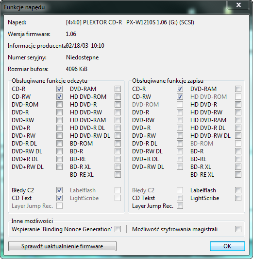The image size is (253, 259).
Task: Toggle CD-RW checkbox under funkcje odczytu
Action: pos(59,96)
